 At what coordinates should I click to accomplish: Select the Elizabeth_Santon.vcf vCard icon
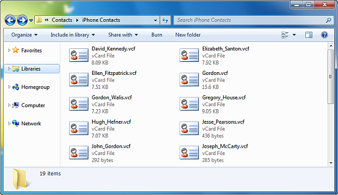189,55
